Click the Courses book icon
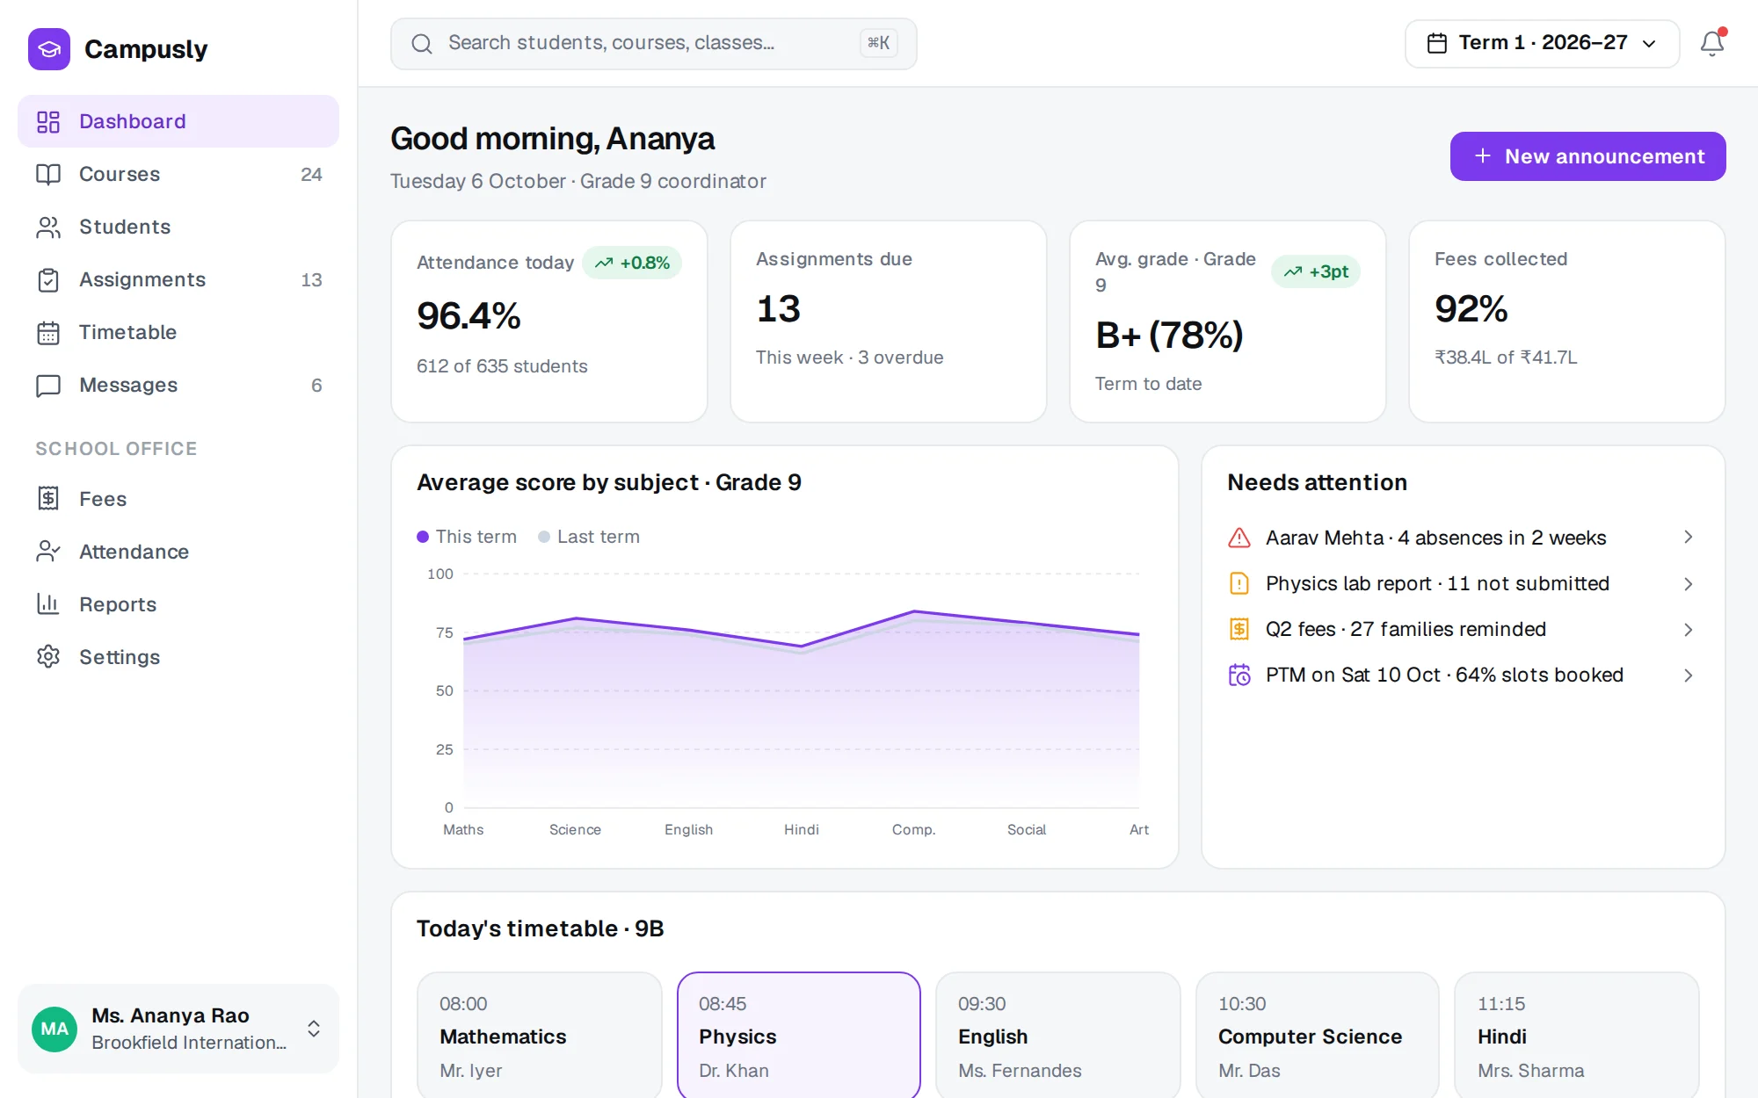 pyautogui.click(x=48, y=174)
